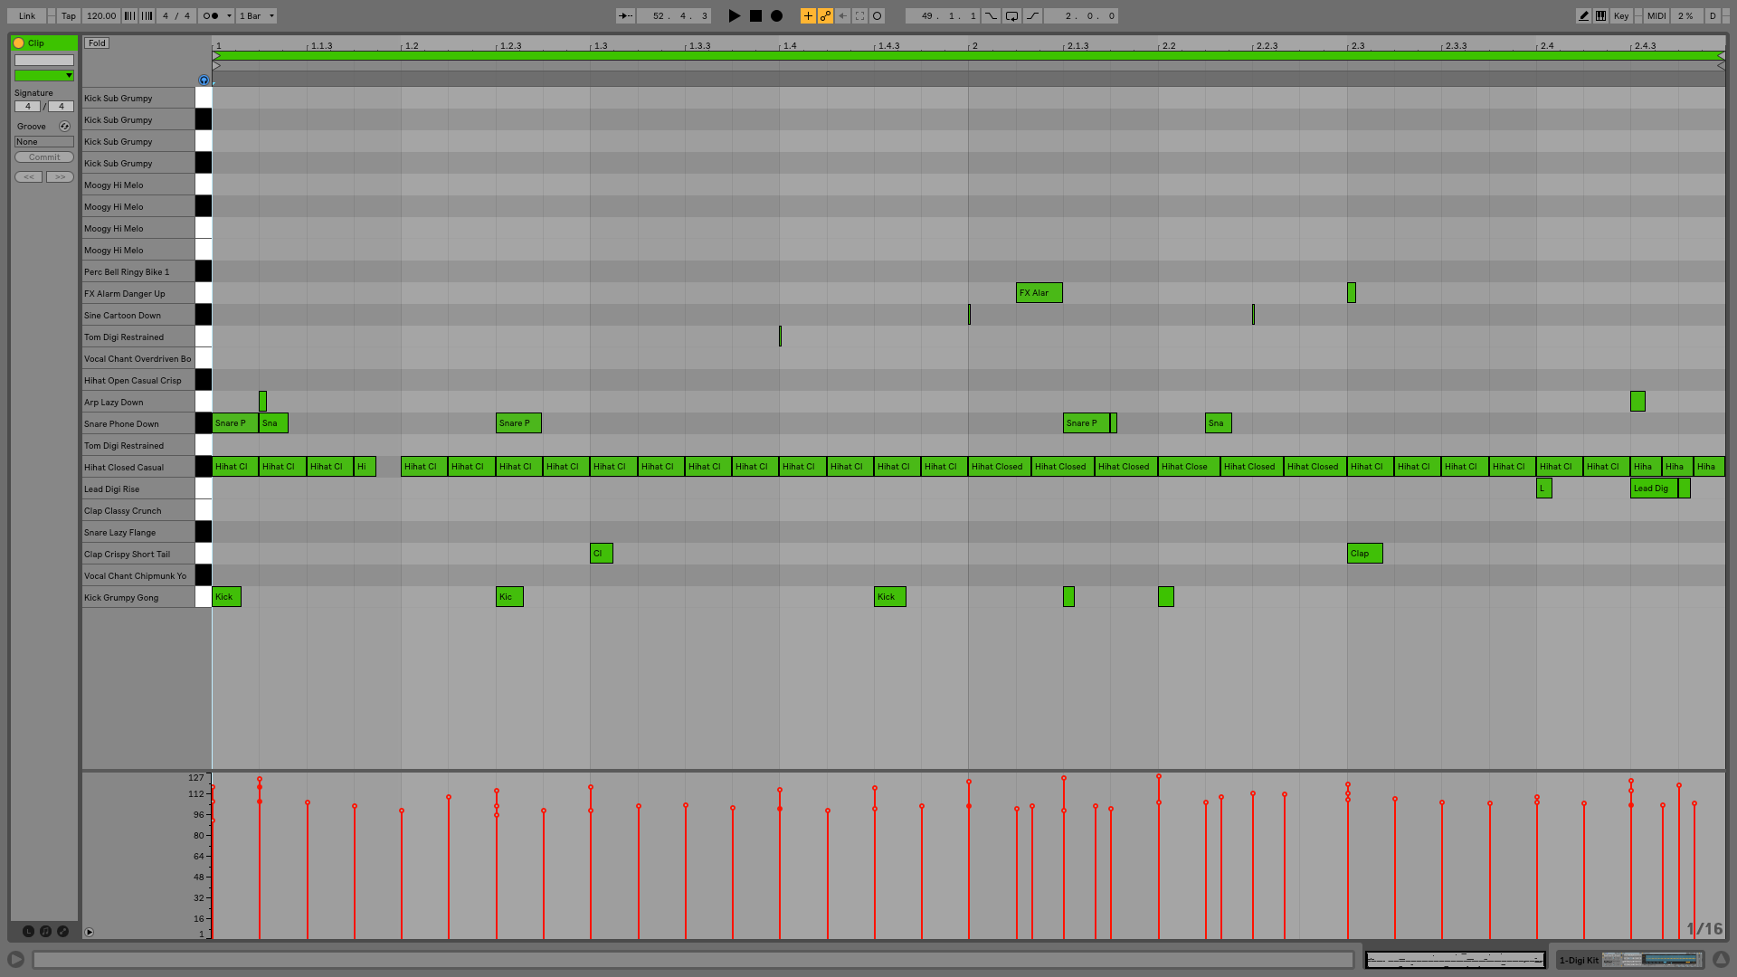Open the 1 Bar quantization menu

[x=257, y=15]
